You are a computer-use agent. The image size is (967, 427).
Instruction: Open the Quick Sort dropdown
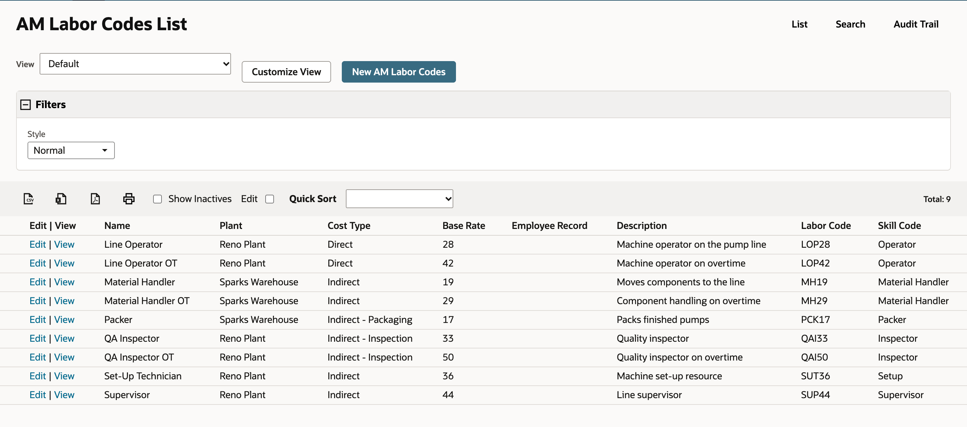tap(400, 199)
